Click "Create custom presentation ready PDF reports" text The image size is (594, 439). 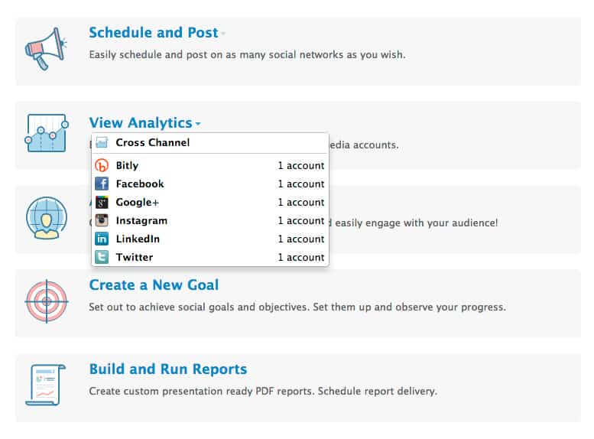263,392
